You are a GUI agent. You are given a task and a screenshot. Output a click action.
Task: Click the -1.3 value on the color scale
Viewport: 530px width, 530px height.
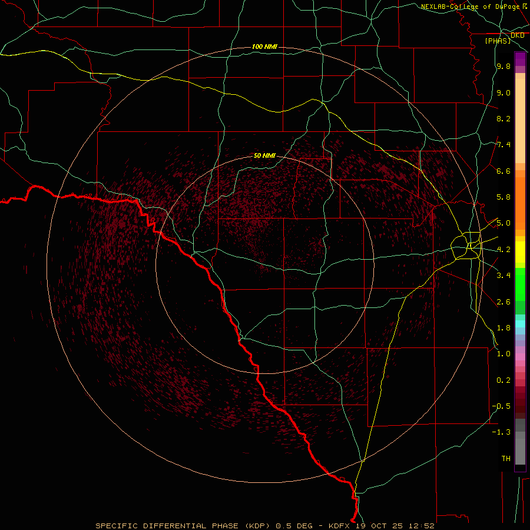pos(501,432)
